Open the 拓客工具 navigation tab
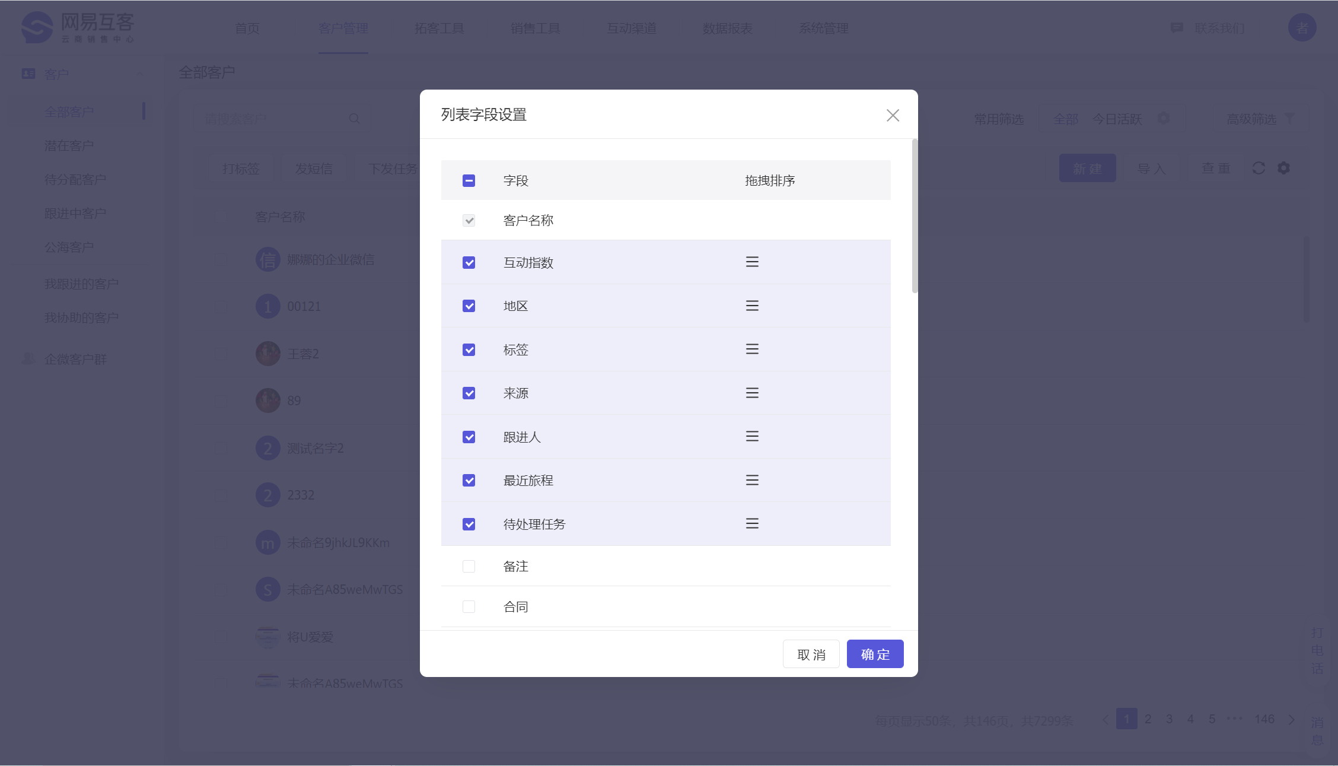 tap(439, 28)
